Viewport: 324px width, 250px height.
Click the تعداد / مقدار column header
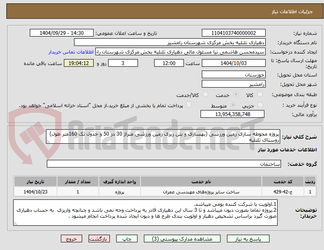(x=77, y=182)
